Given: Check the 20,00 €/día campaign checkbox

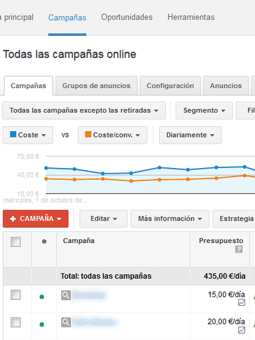Looking at the screenshot, I should [16, 322].
